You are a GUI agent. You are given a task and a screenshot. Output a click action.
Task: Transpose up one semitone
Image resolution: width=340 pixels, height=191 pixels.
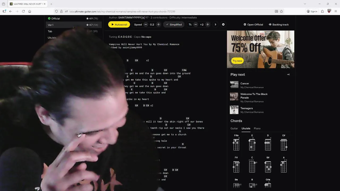point(208,24)
